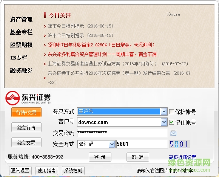Focus the captcha input showing 5801
219x177 pixels.
point(142,144)
